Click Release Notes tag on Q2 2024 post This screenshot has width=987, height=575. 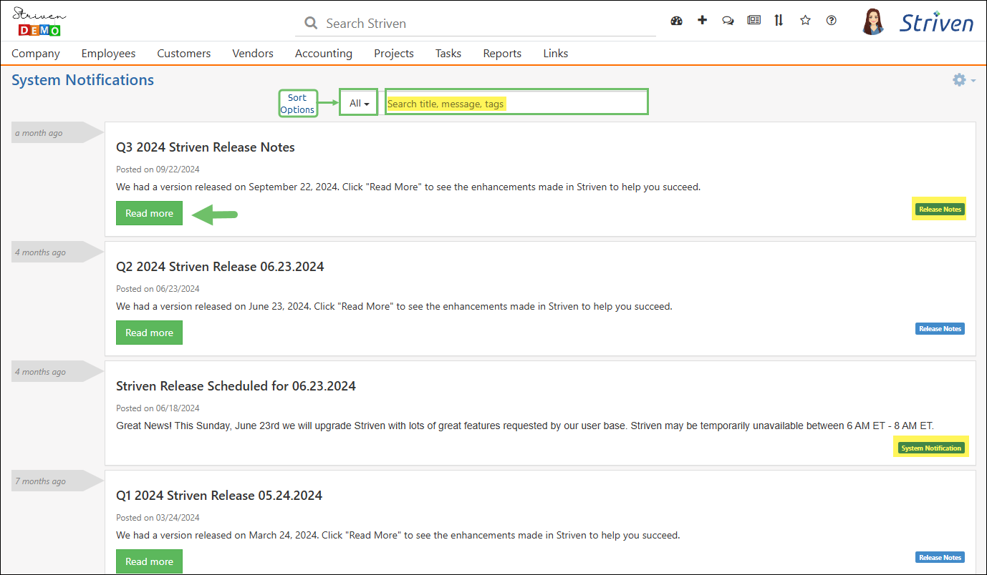coord(940,328)
